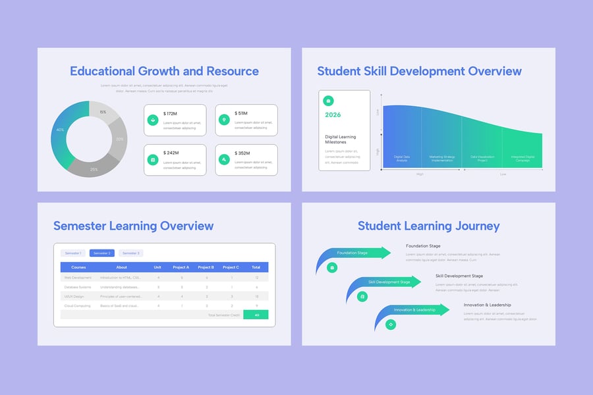Click the green total credit cell showing 40
Viewport: 593px width, 395px height.
coord(256,315)
